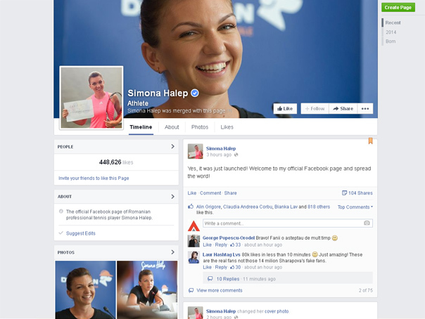425x319 pixels.
Task: Reply to George Popescu-Orodel's comment
Action: (x=221, y=245)
